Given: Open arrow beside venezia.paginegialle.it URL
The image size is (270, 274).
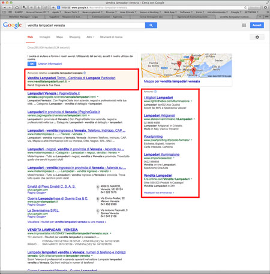Looking at the screenshot, I should click(x=98, y=97).
